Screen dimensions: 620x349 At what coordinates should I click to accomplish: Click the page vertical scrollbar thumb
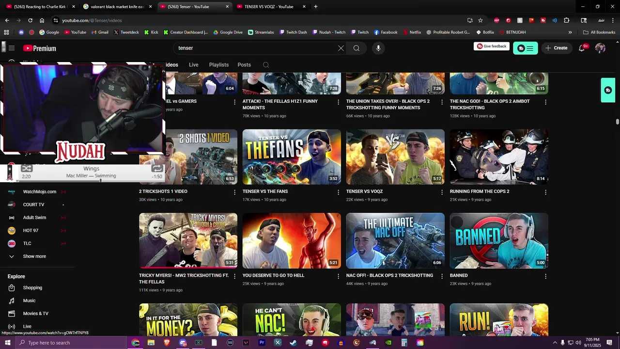(x=617, y=122)
